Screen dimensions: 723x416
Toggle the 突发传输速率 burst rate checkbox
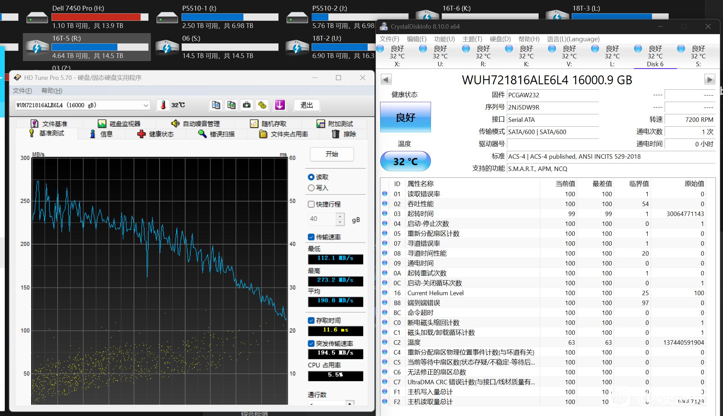pos(311,343)
